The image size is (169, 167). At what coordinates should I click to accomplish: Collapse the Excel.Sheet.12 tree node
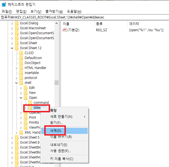pos(12,48)
